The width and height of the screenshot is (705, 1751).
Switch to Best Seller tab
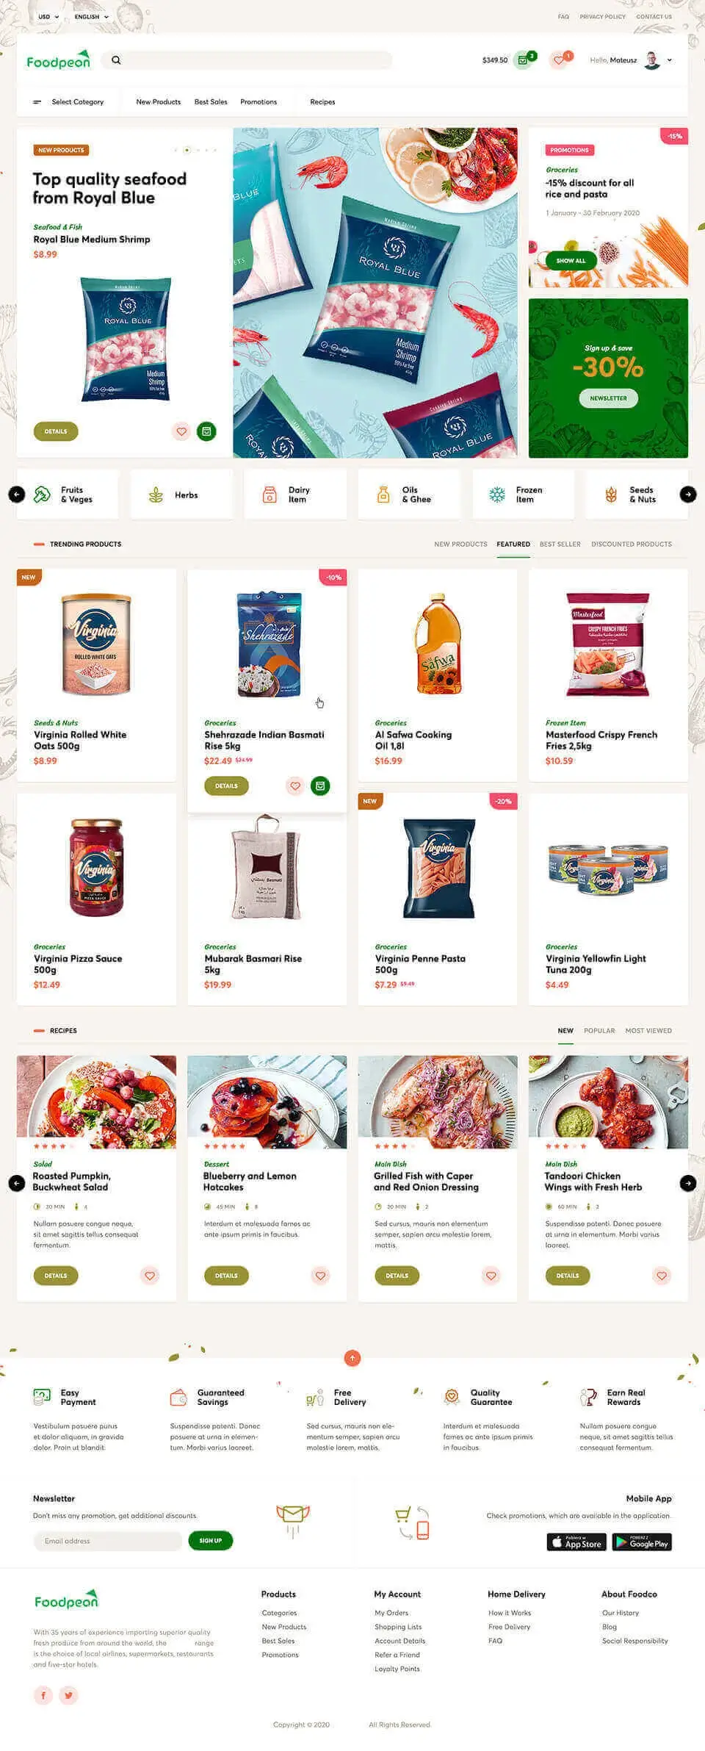(x=560, y=544)
